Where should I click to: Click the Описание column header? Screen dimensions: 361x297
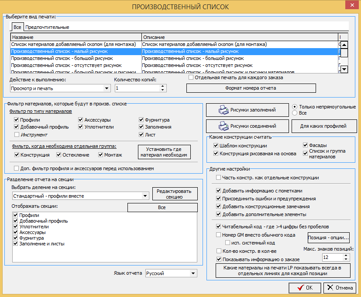coord(240,37)
